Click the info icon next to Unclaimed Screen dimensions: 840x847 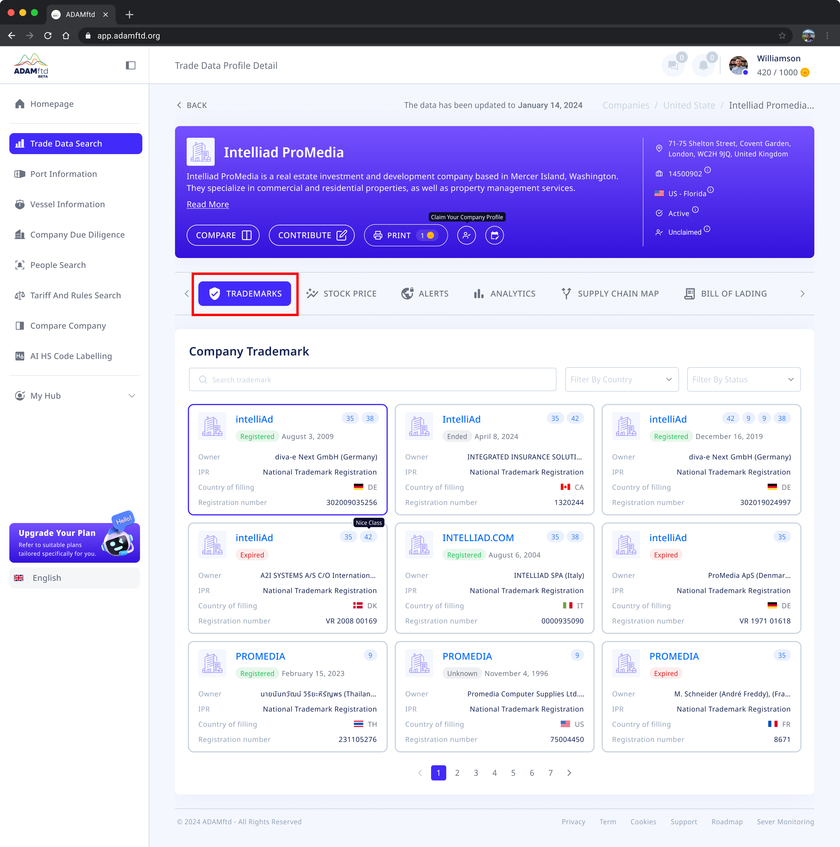pyautogui.click(x=707, y=229)
